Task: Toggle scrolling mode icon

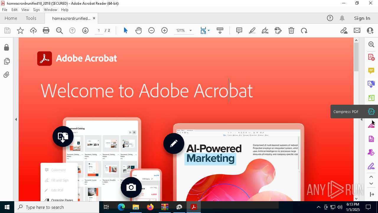Action: (220, 30)
